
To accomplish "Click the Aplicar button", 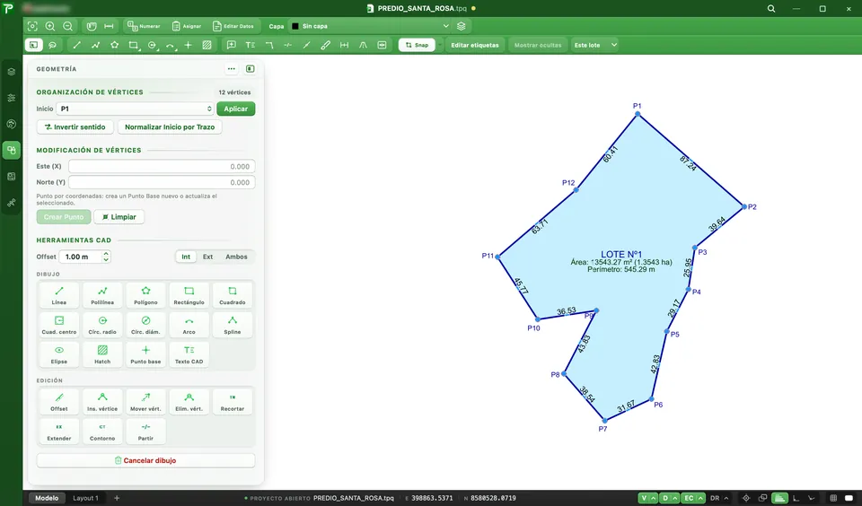I will 236,109.
